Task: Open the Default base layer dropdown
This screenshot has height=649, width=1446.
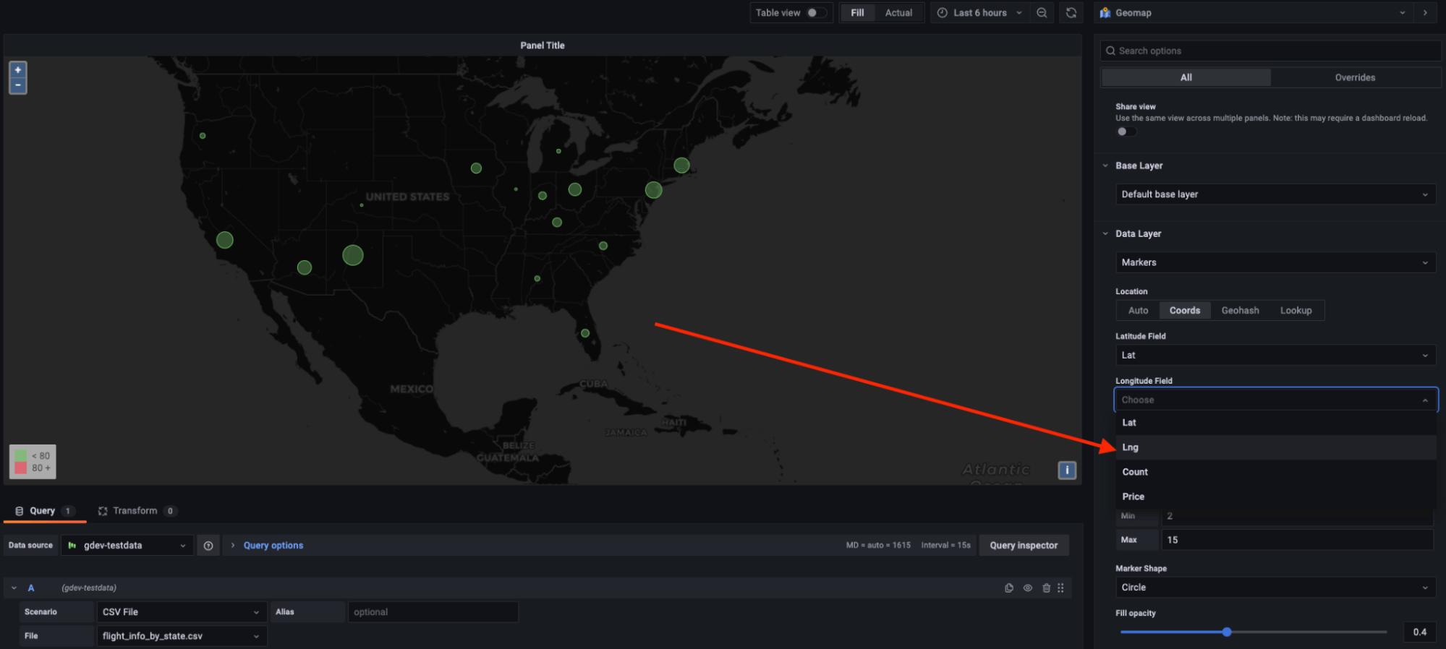Action: tap(1275, 194)
